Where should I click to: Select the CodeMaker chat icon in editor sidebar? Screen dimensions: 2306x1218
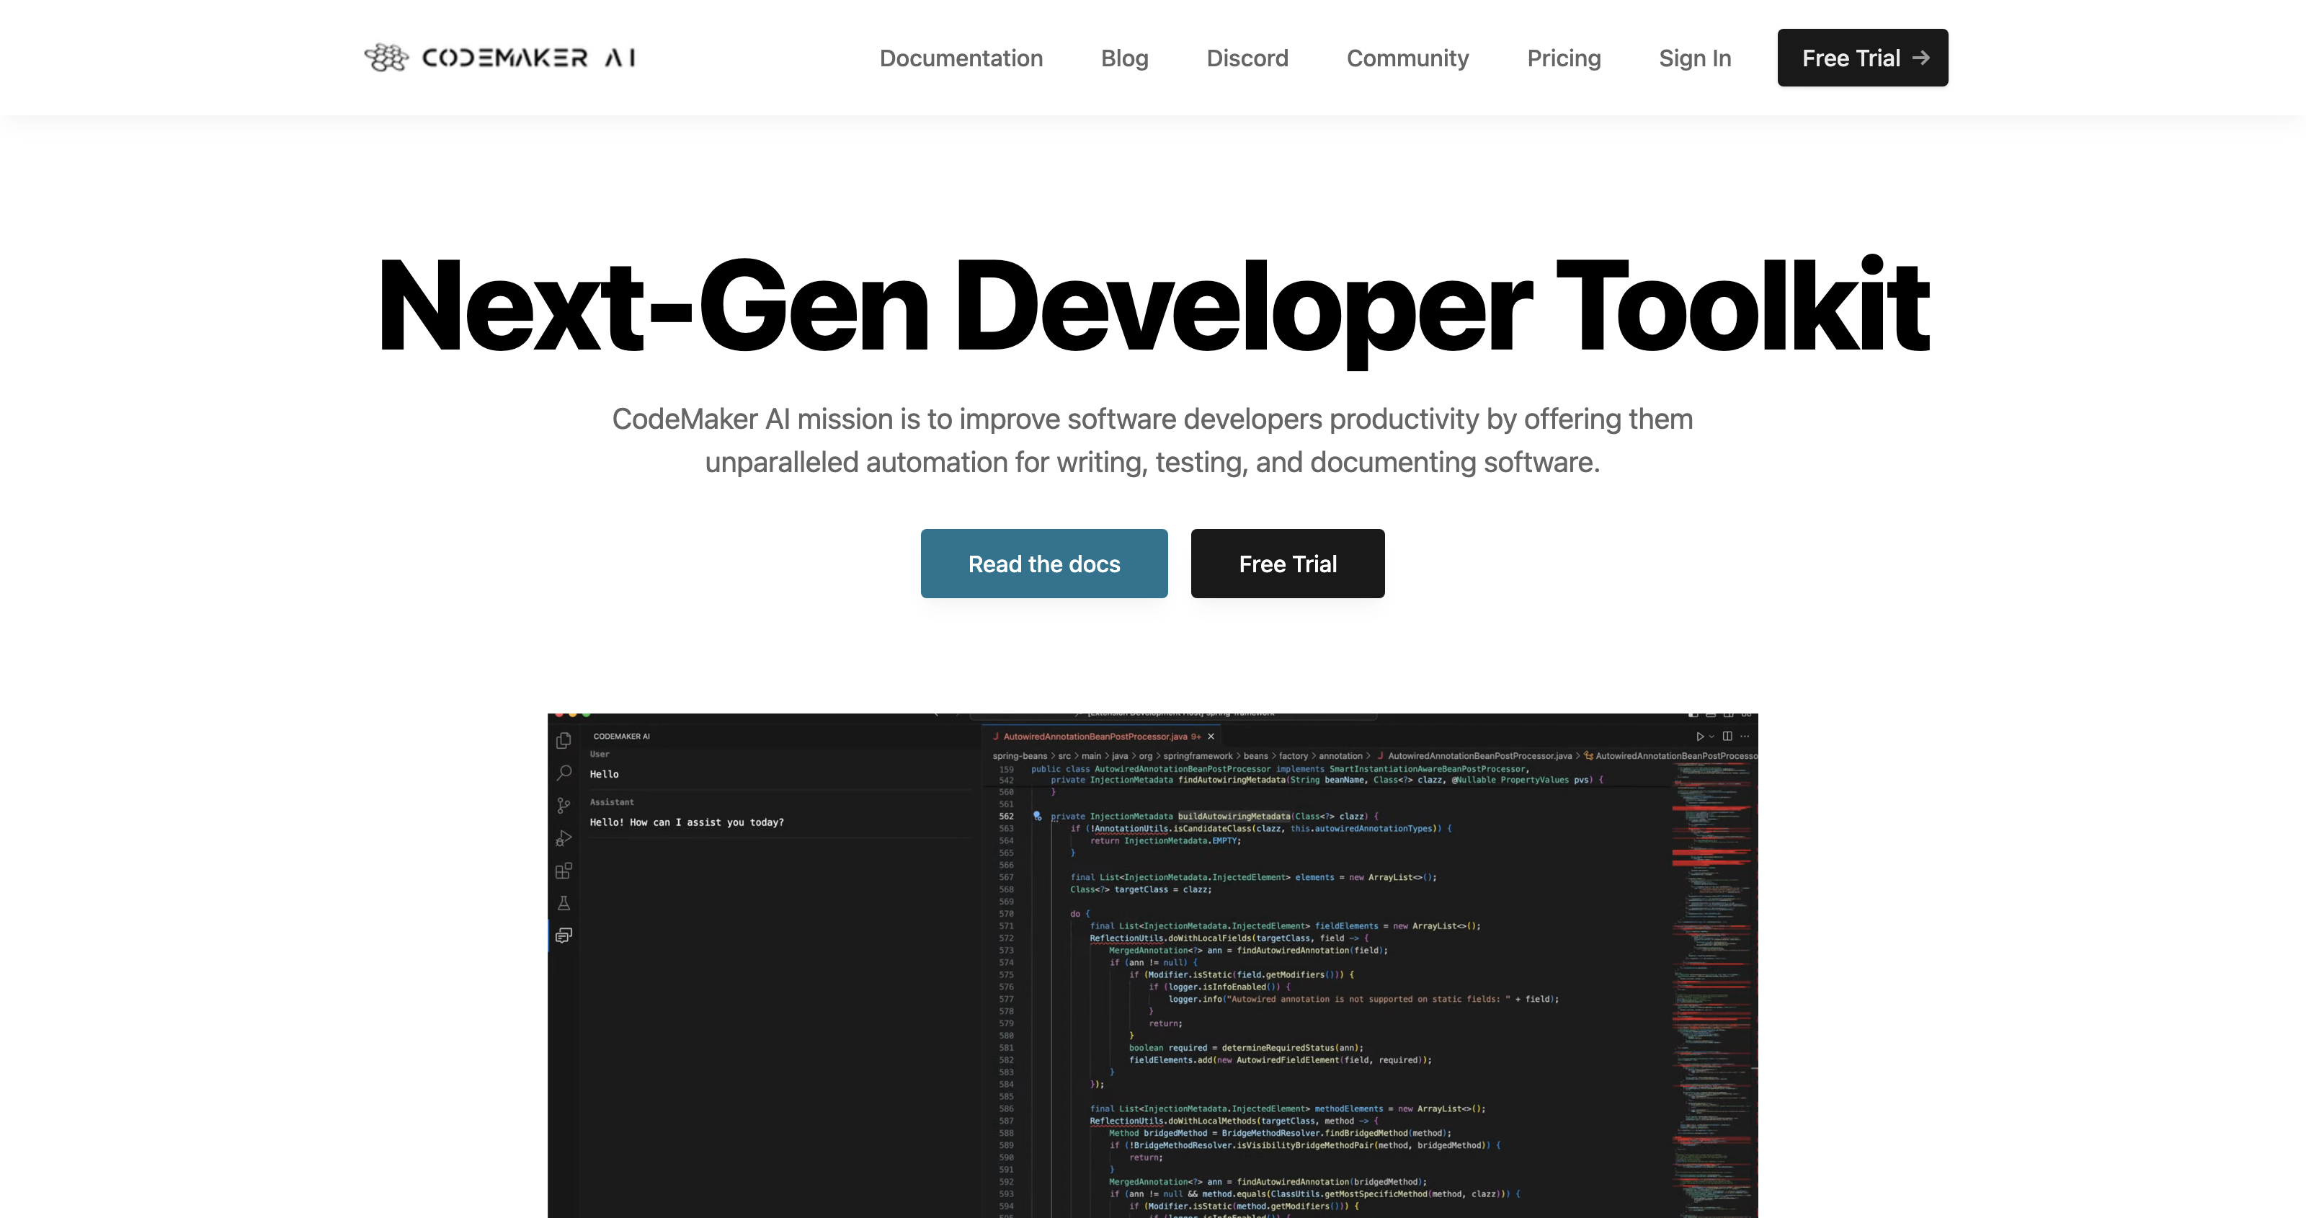pyautogui.click(x=563, y=935)
